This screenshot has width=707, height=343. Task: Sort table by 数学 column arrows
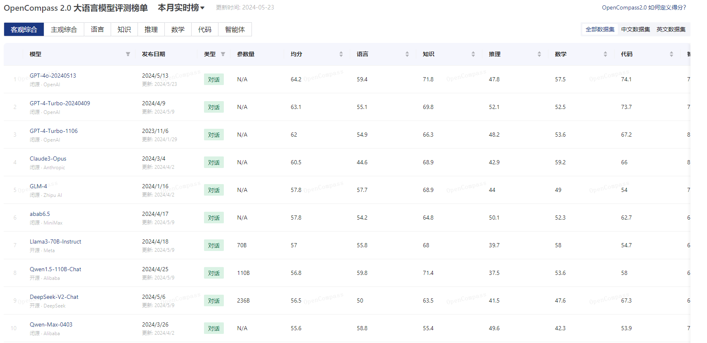coord(605,54)
